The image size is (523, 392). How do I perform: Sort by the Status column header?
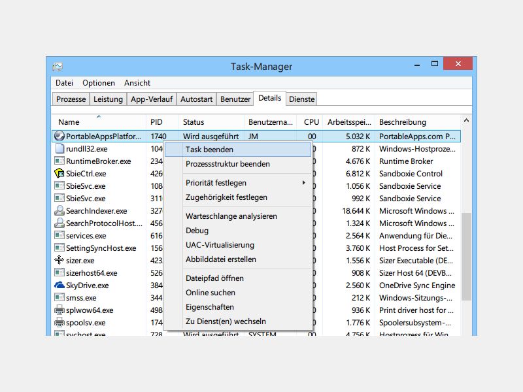[211, 122]
